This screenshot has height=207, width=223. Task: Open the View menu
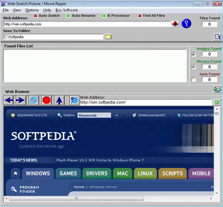[17, 10]
